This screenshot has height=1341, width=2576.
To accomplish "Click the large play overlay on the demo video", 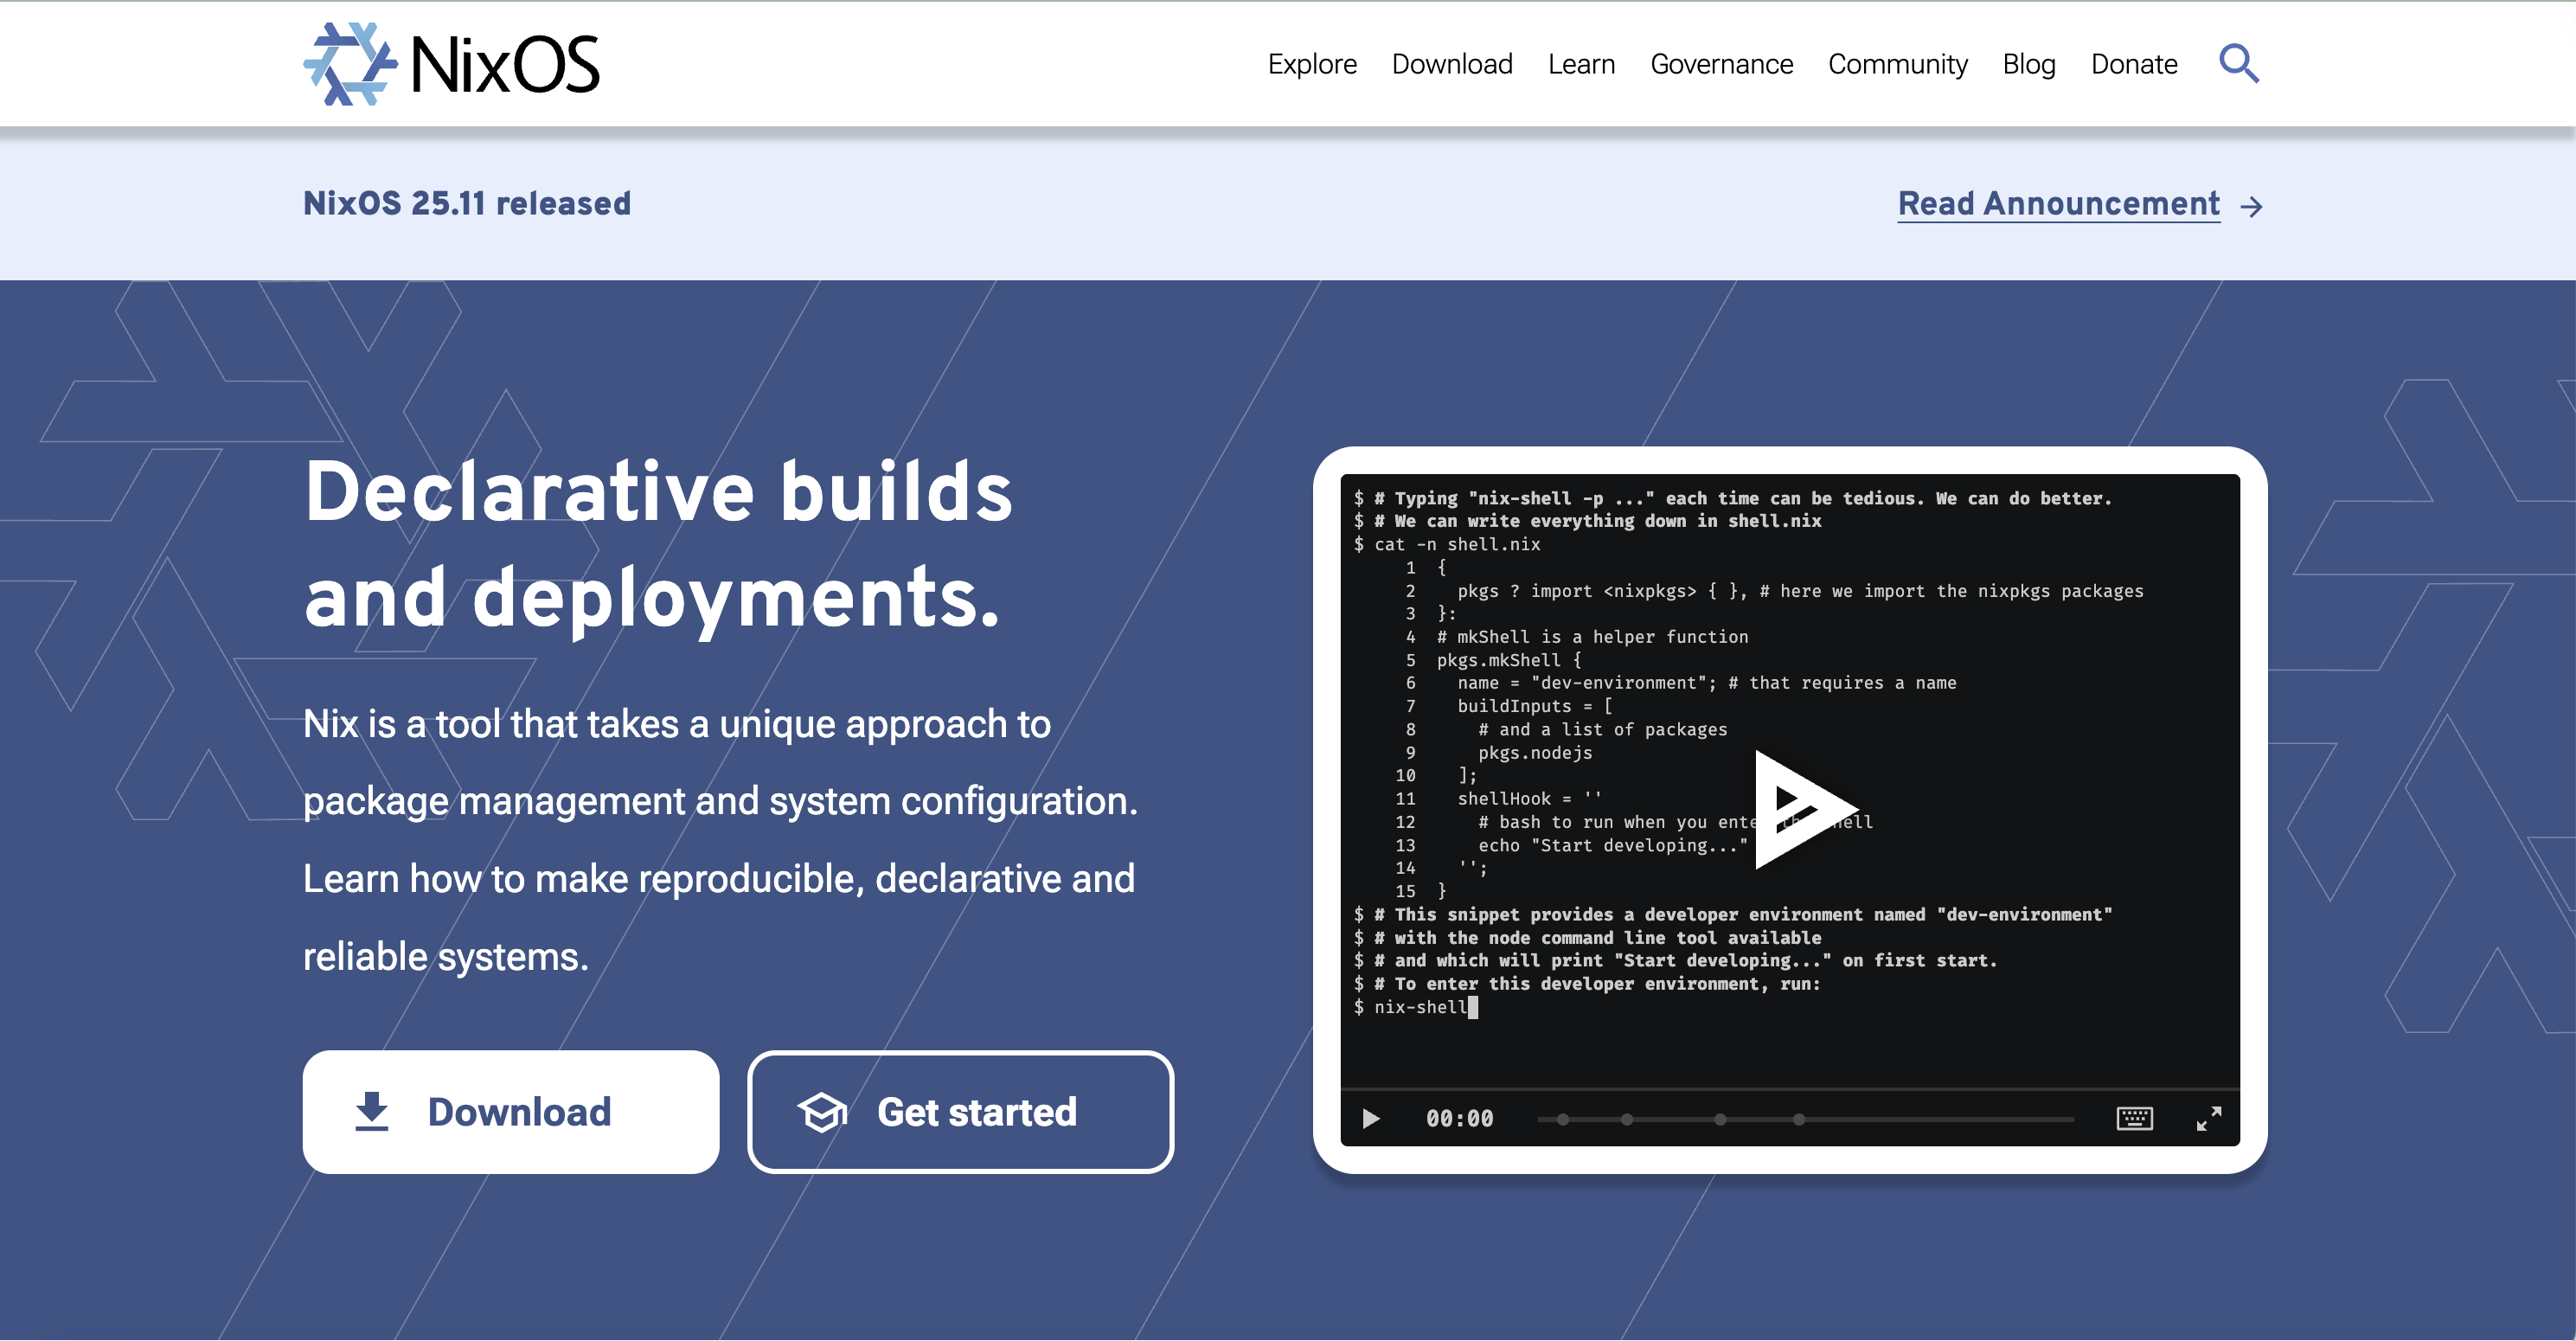I will pos(1800,810).
